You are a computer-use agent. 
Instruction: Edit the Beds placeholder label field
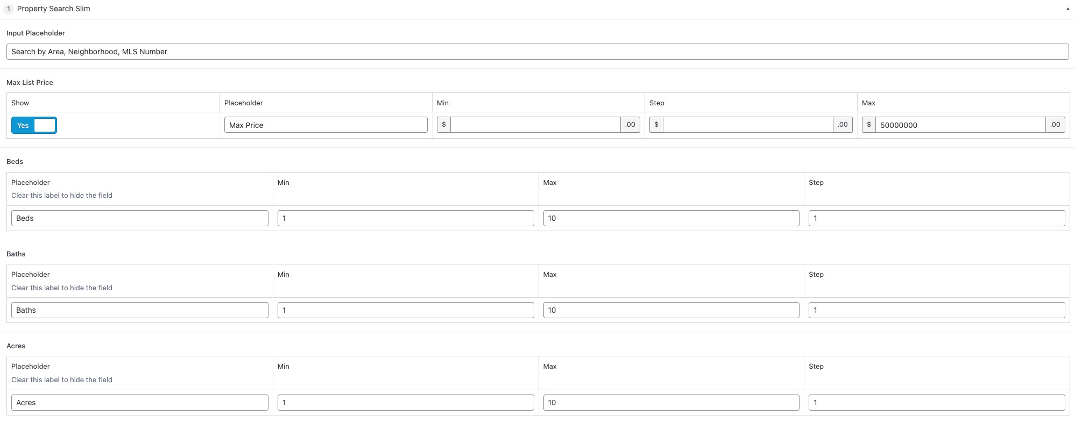point(140,218)
